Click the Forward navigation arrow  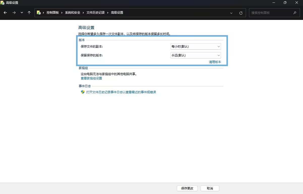(x=14, y=13)
